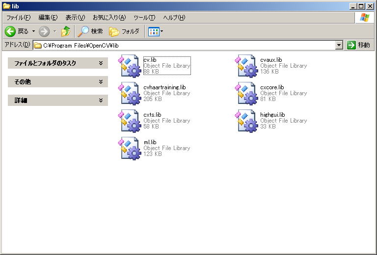
Task: Click the Search magnifier button
Action: click(90, 31)
